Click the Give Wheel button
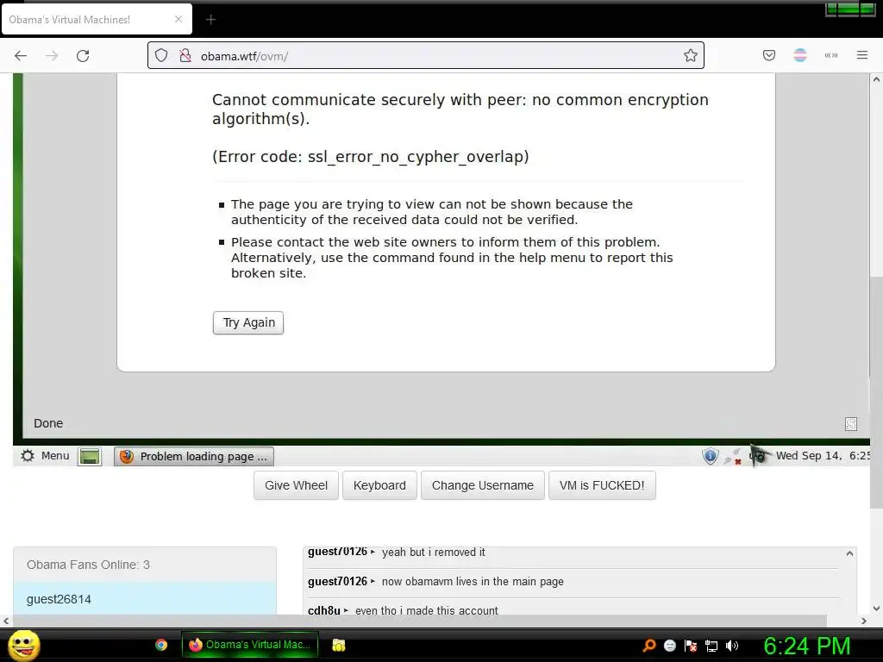The width and height of the screenshot is (883, 662). (296, 485)
